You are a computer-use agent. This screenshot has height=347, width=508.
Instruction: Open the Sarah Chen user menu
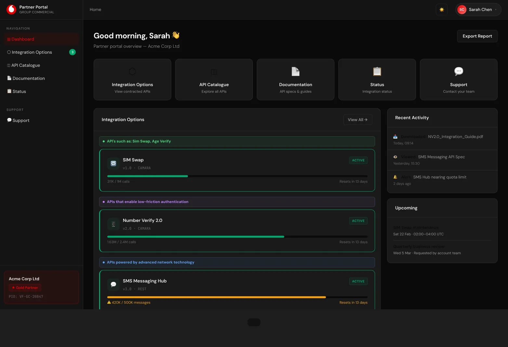tap(478, 10)
